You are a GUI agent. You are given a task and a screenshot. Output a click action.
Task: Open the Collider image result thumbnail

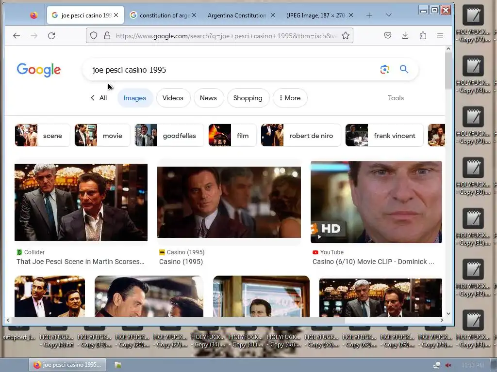81,202
